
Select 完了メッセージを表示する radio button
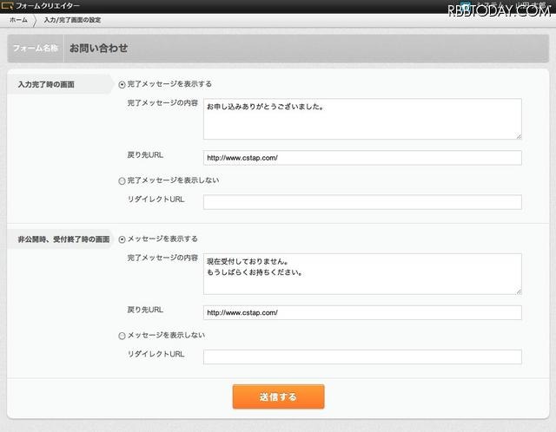point(122,84)
